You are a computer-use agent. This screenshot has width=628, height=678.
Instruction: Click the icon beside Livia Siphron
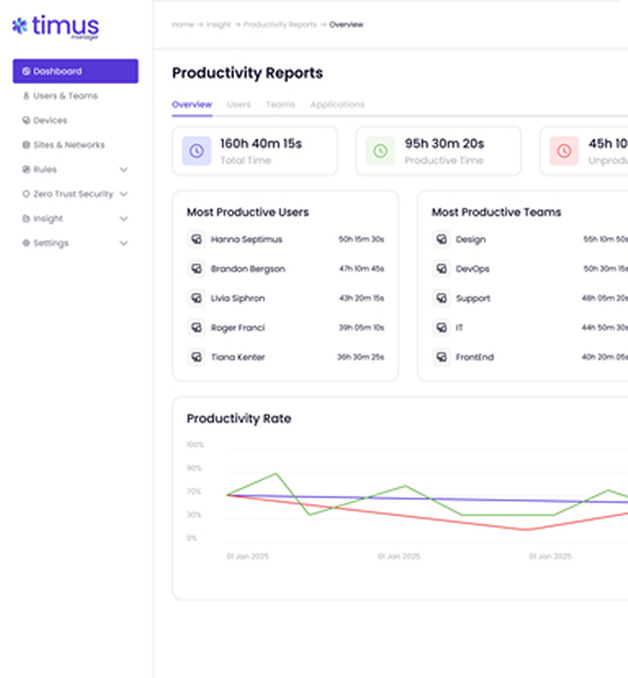coord(197,298)
